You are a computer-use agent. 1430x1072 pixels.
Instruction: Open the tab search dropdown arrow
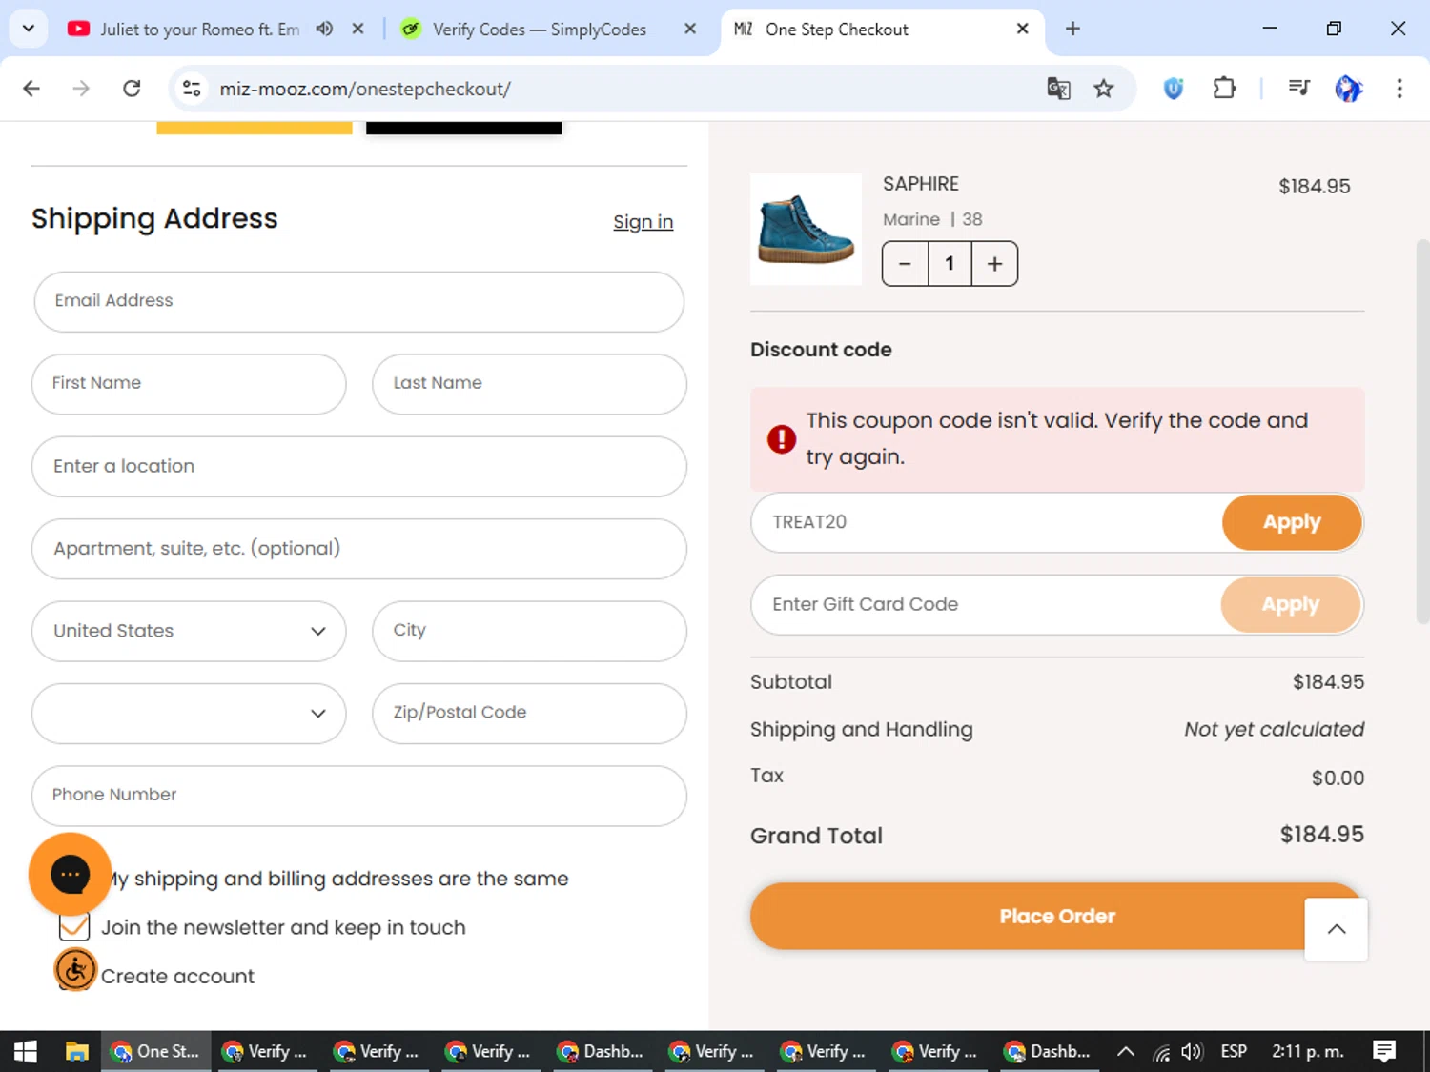pos(29,29)
